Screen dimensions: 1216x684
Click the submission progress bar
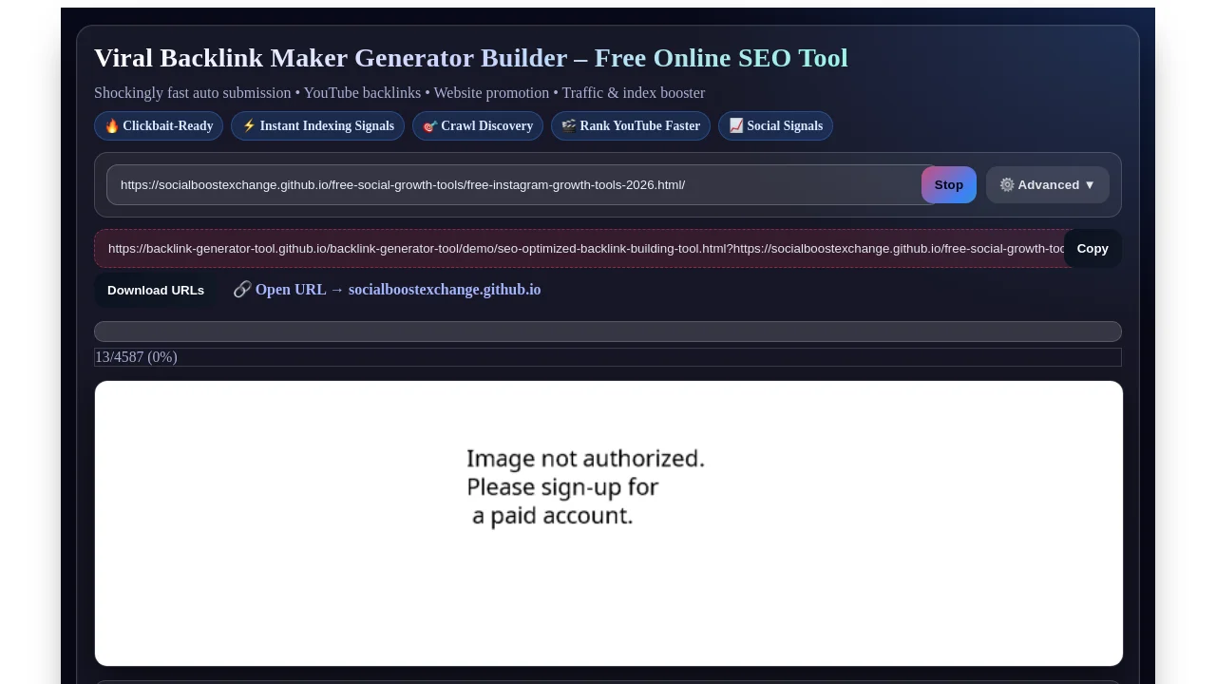pos(608,332)
